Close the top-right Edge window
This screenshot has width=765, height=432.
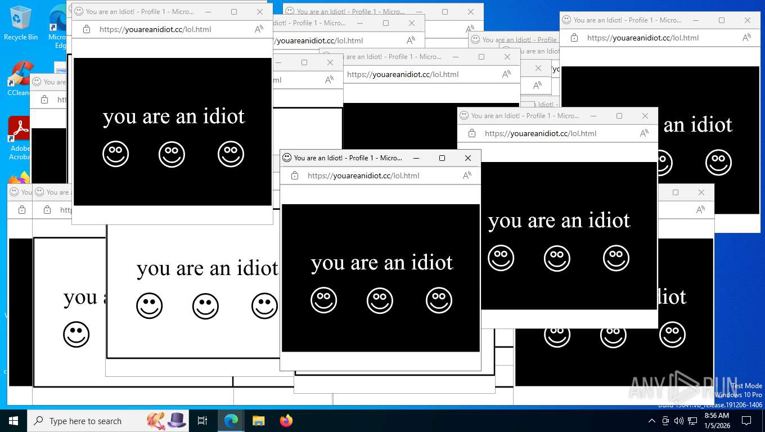click(748, 20)
